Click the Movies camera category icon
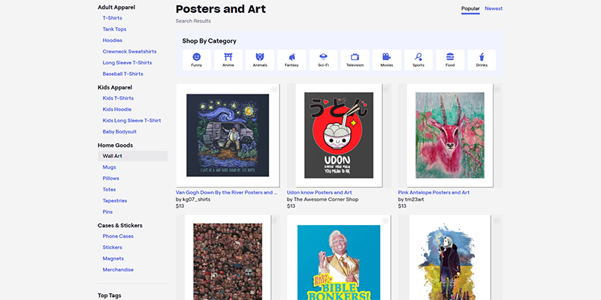Screen dimensions: 601x300 [387, 57]
